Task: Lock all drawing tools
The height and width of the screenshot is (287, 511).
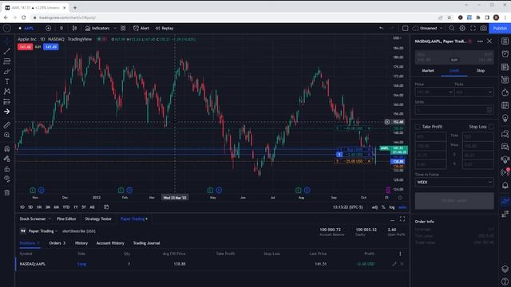Action: (7, 169)
